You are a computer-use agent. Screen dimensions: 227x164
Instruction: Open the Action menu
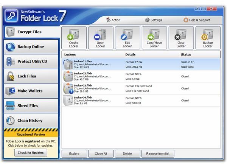[113, 20]
